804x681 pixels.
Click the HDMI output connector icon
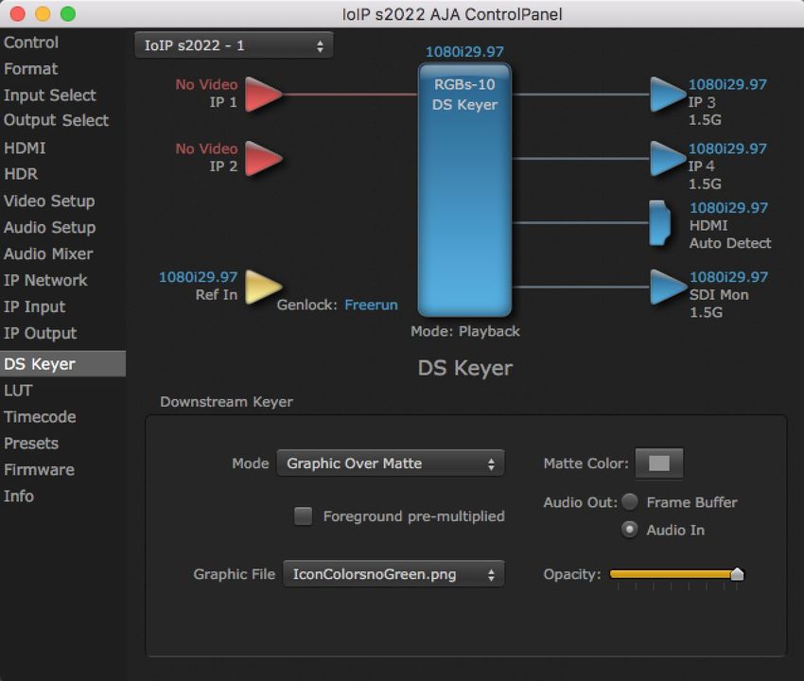(x=660, y=222)
